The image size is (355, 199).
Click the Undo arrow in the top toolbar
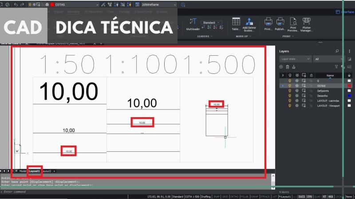16,4
